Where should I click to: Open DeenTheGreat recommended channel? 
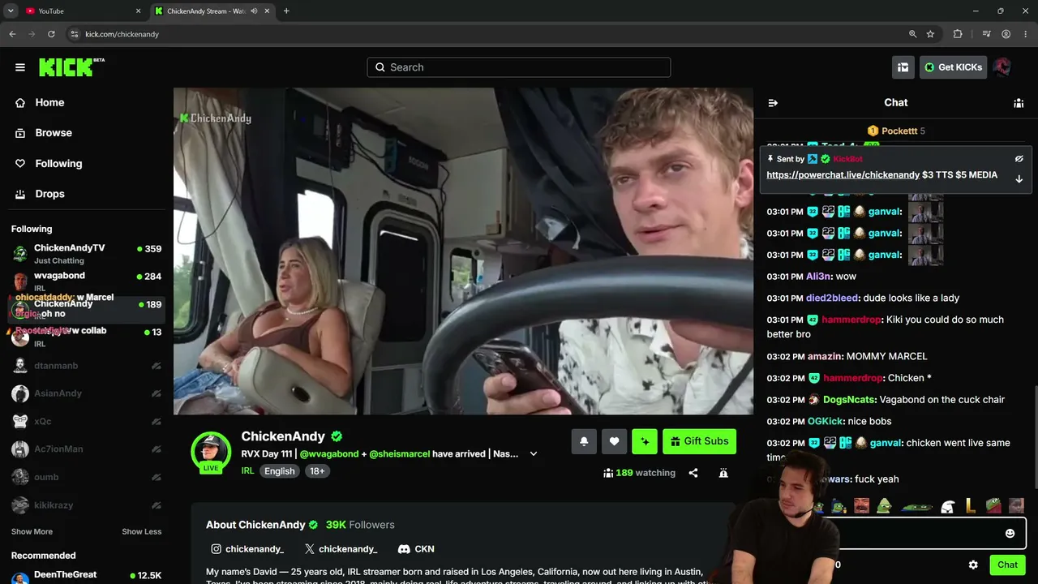pyautogui.click(x=86, y=576)
